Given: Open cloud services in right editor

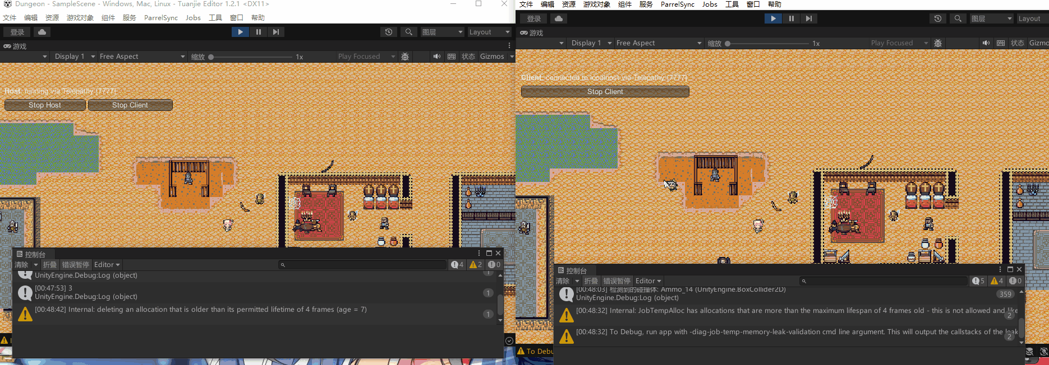Looking at the screenshot, I should (559, 18).
